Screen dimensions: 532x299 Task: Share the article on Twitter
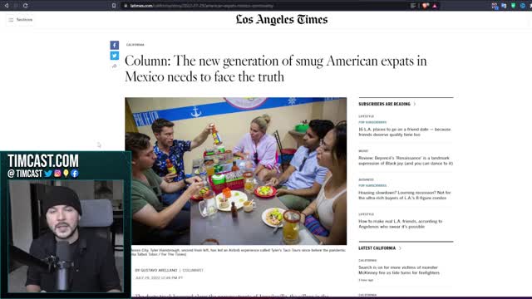click(x=115, y=56)
